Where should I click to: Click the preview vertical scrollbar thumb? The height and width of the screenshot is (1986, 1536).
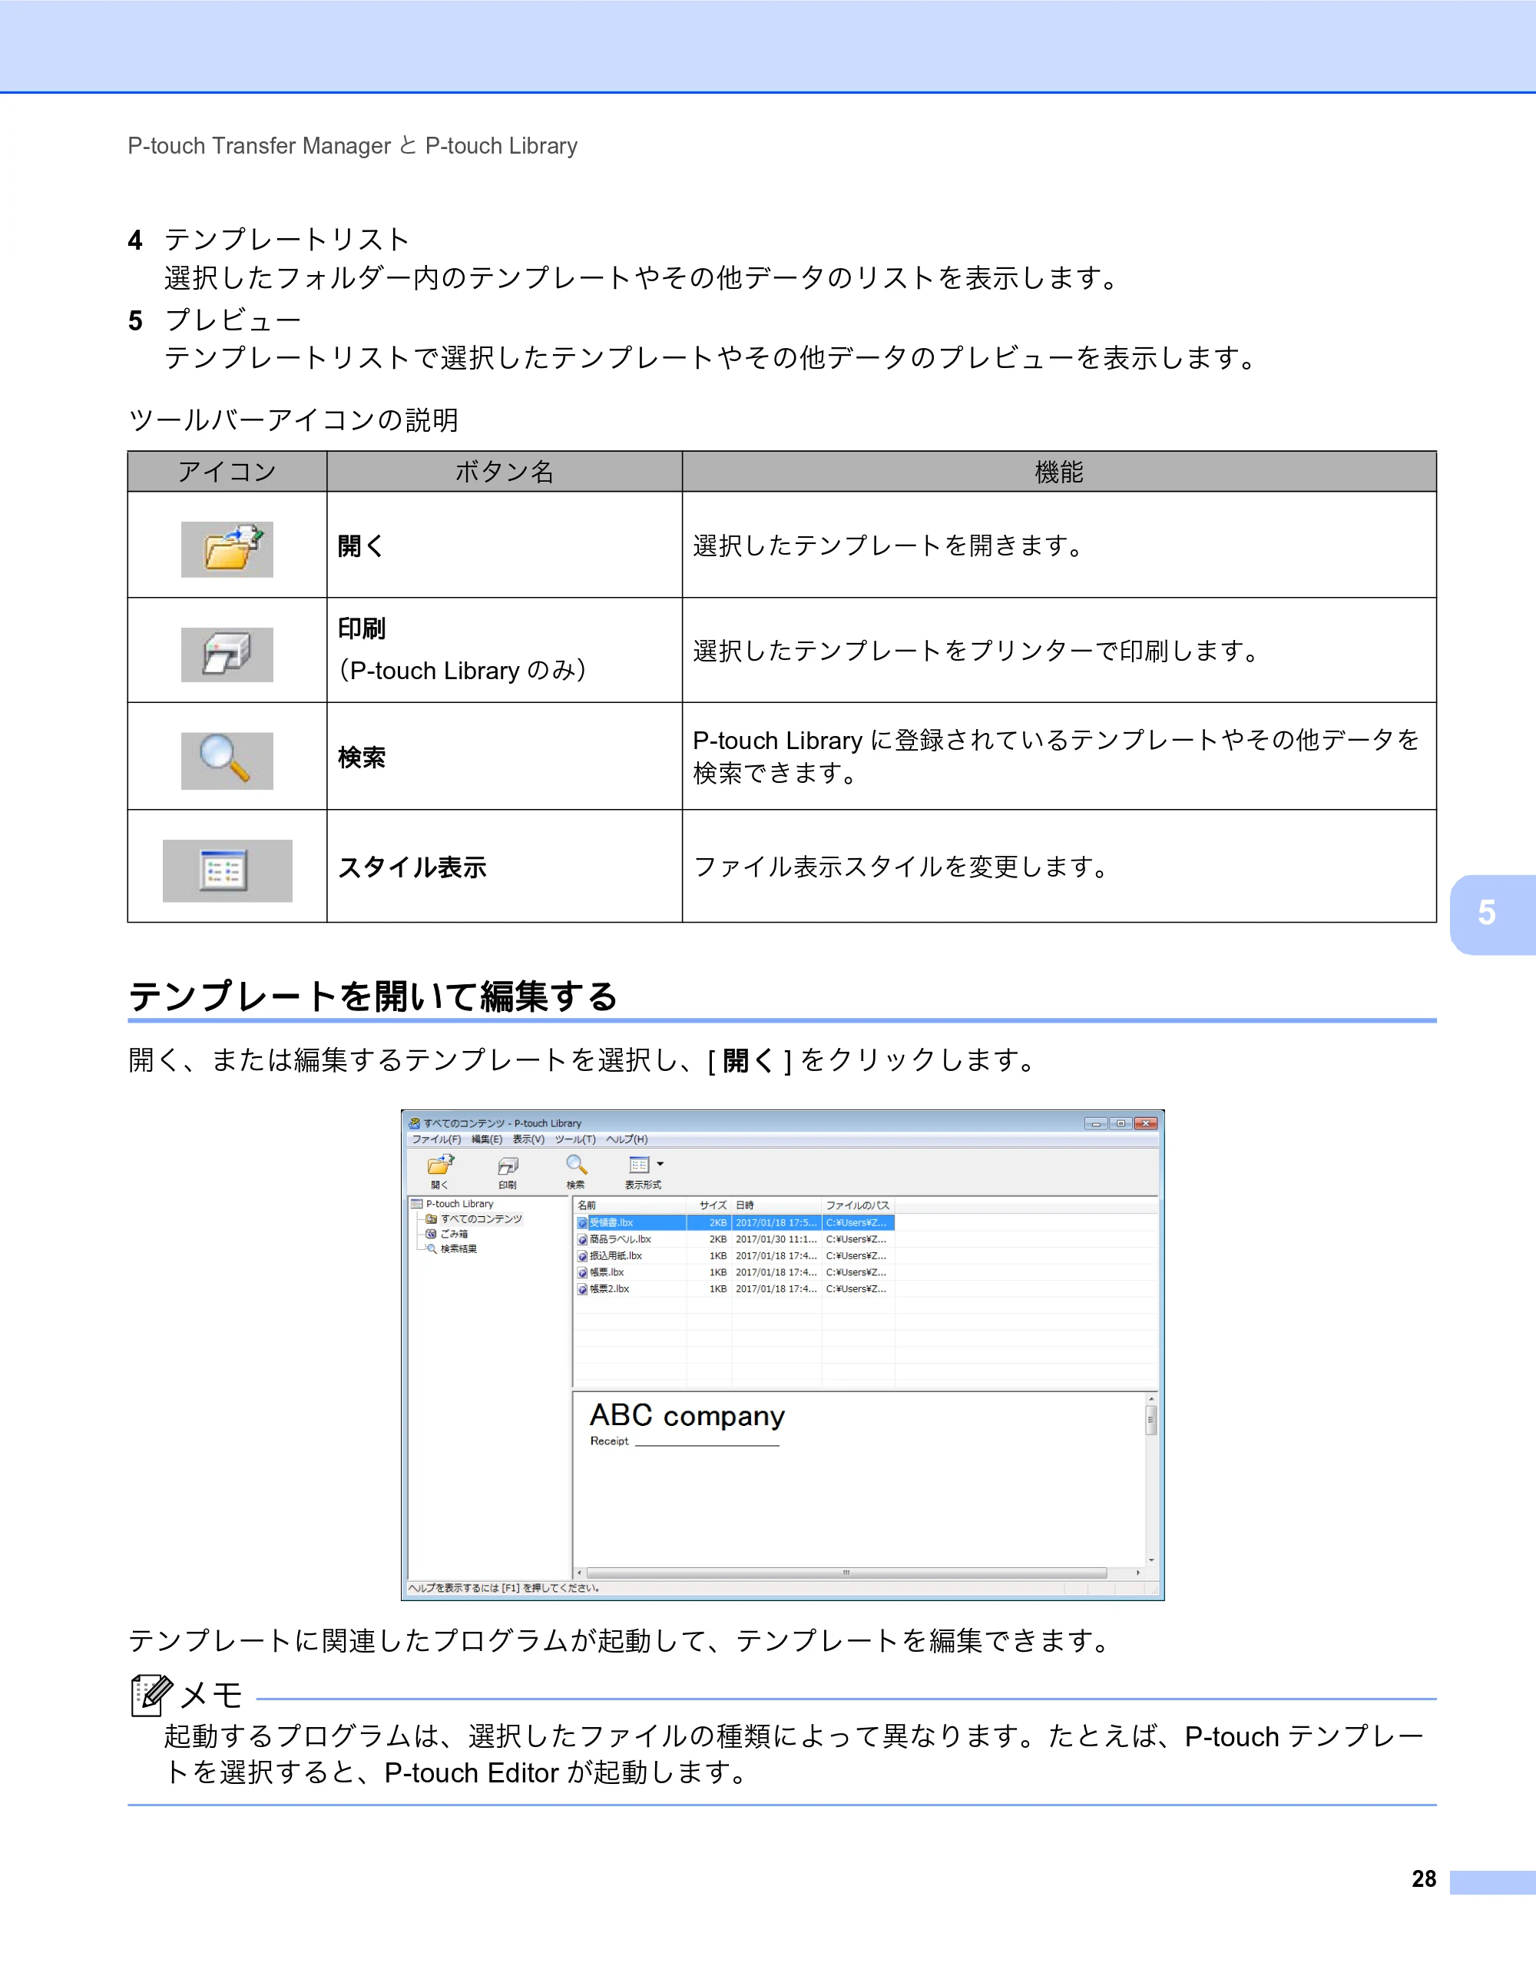pyautogui.click(x=1150, y=1420)
